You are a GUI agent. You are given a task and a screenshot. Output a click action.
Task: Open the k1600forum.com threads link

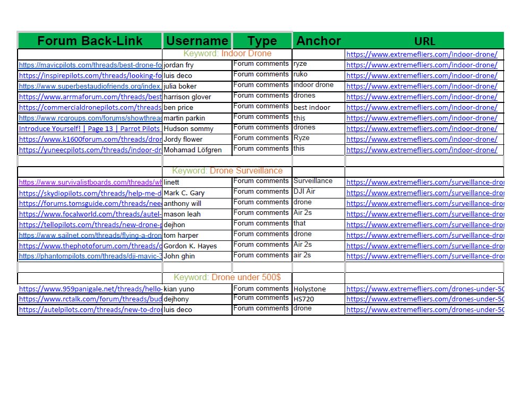[90, 139]
